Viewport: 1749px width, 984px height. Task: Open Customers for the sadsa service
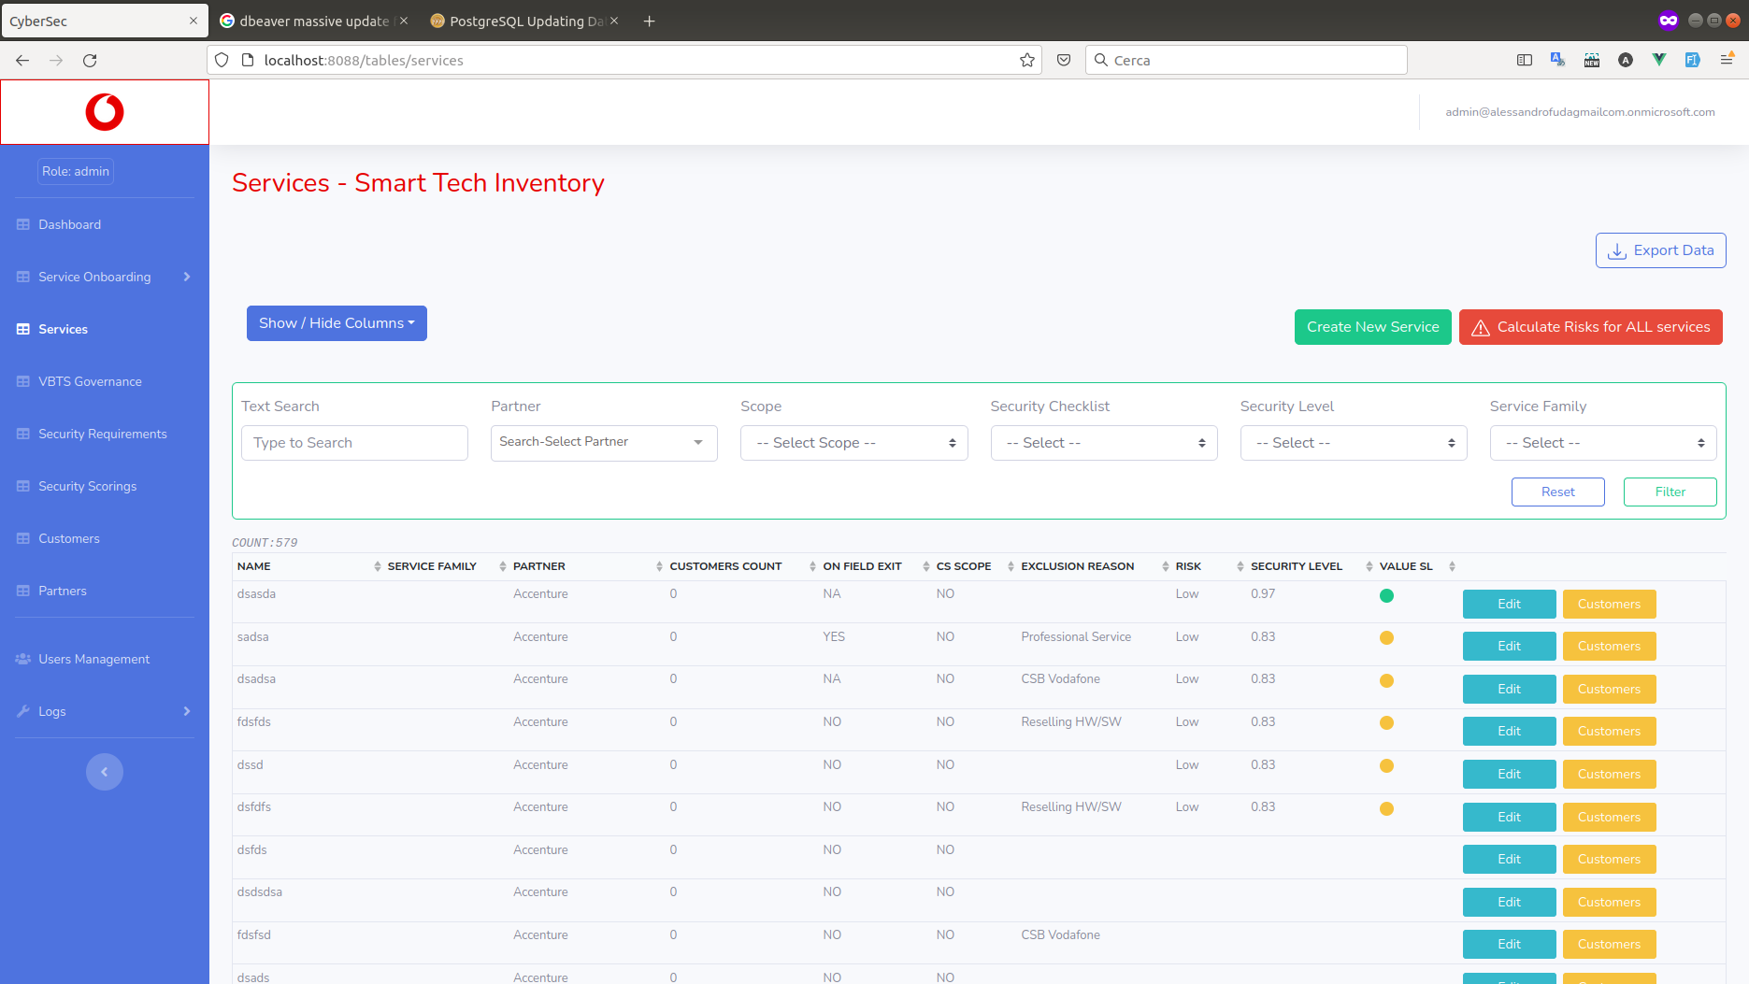[x=1609, y=646]
